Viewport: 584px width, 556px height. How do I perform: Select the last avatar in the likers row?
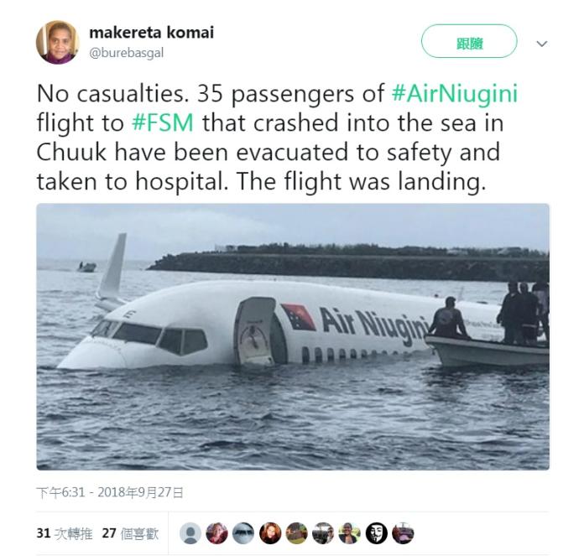[x=402, y=533]
